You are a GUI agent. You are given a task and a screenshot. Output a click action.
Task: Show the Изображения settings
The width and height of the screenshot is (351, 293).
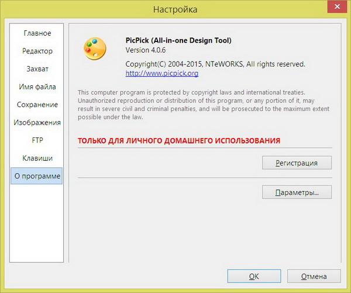(x=37, y=123)
